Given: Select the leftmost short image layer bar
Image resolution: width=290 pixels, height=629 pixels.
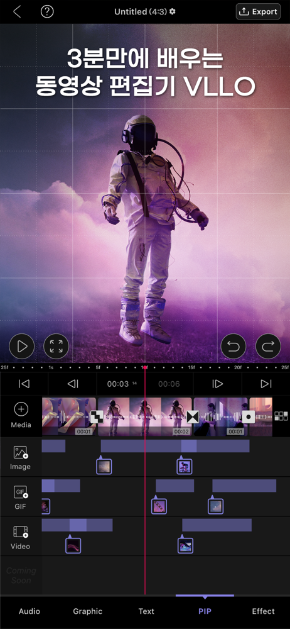Looking at the screenshot, I should (53, 446).
